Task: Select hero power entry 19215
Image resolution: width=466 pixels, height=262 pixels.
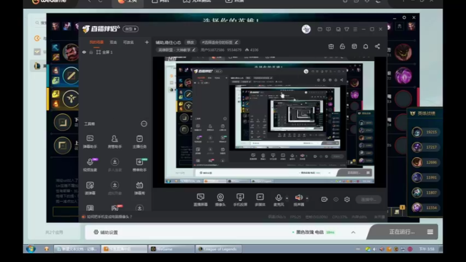Action: point(425,132)
